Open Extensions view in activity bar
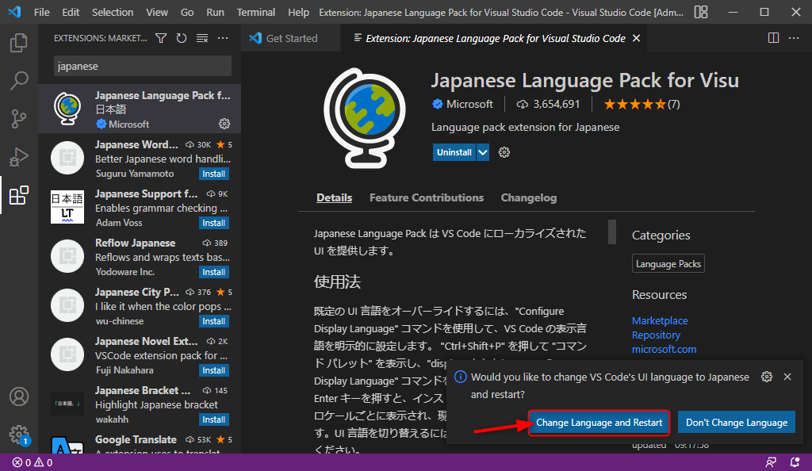812x471 pixels. (x=19, y=195)
